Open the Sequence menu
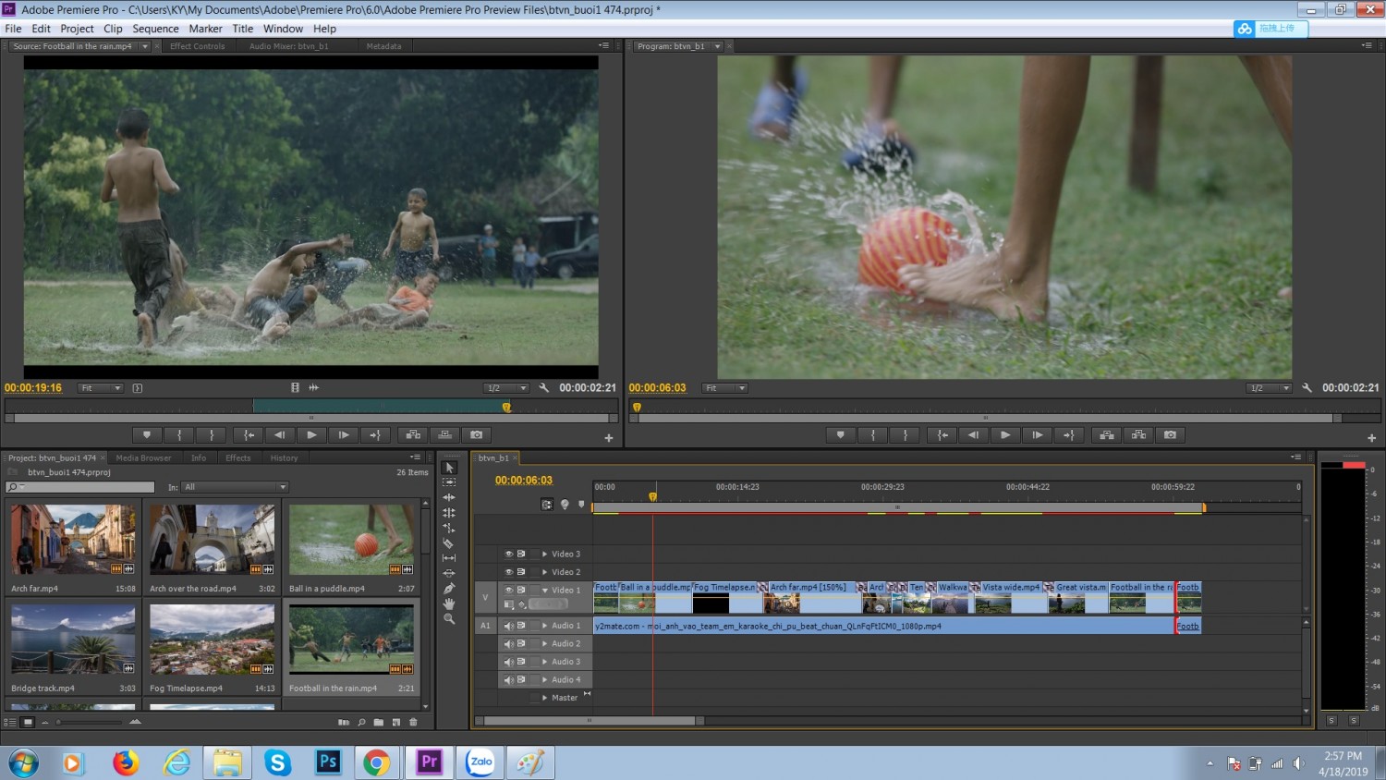 tap(155, 29)
